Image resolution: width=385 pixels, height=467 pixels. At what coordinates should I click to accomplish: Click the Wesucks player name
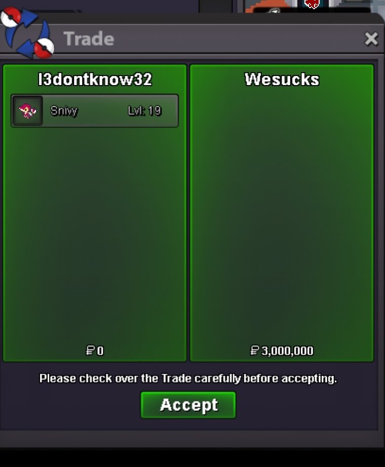tap(282, 79)
